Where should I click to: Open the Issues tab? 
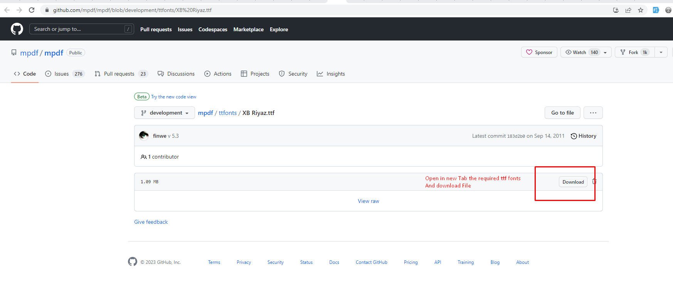click(64, 74)
